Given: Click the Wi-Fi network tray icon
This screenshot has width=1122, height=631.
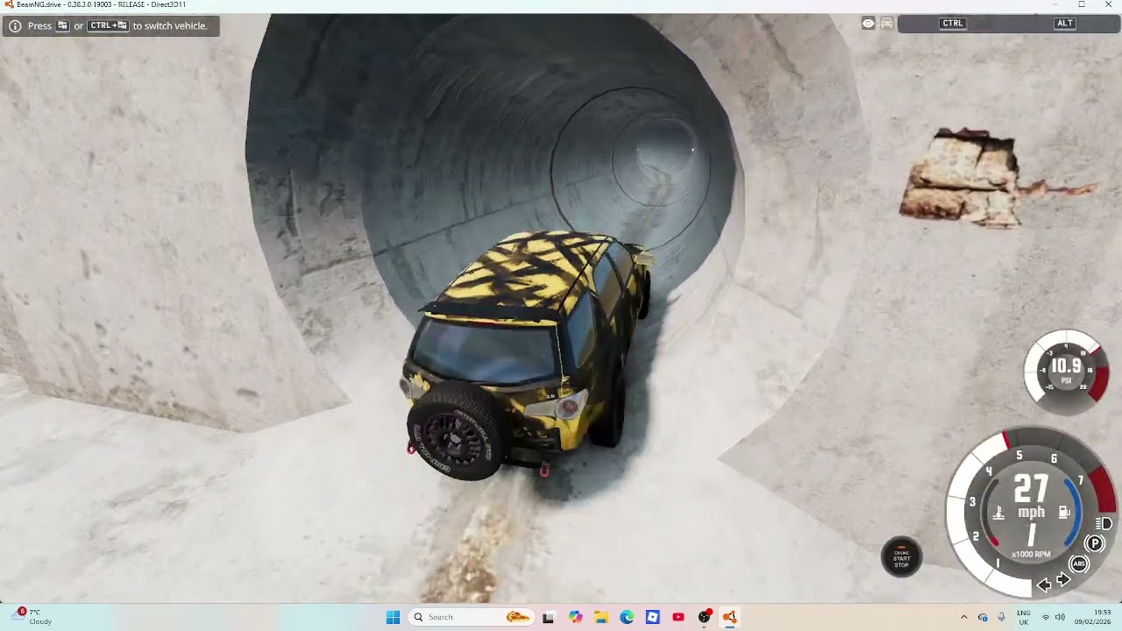Looking at the screenshot, I should (1046, 617).
